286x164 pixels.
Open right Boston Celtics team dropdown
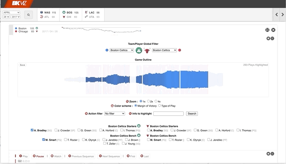(164, 50)
